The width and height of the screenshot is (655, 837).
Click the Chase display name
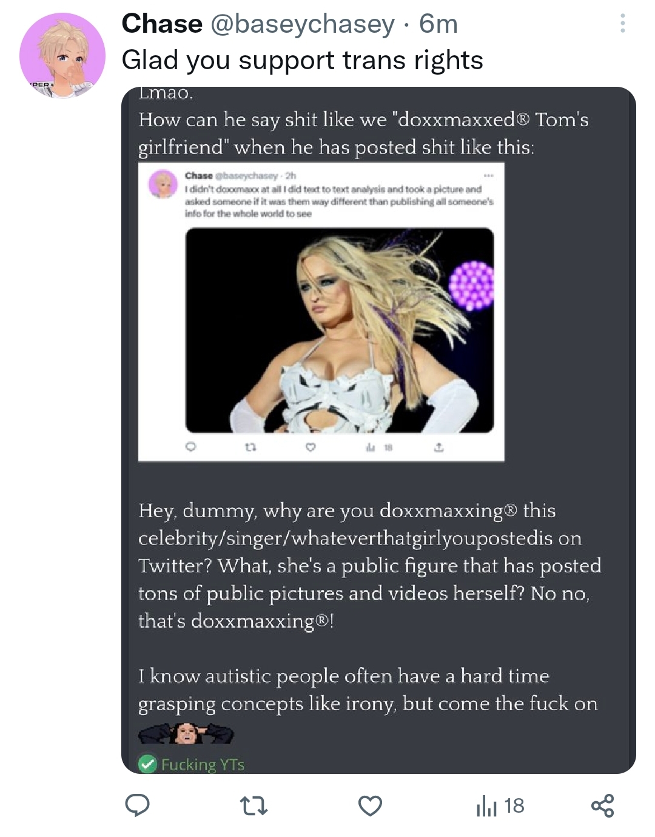(162, 24)
